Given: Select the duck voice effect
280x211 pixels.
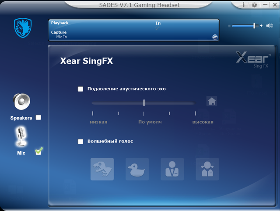Looking at the screenshot, I should pyautogui.click(x=137, y=169).
